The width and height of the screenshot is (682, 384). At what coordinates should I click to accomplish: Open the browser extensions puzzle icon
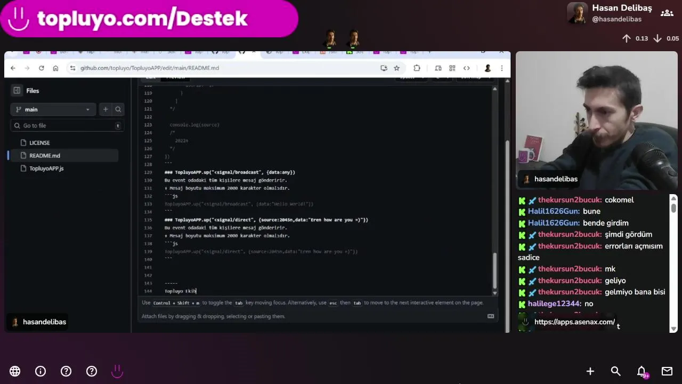417,68
